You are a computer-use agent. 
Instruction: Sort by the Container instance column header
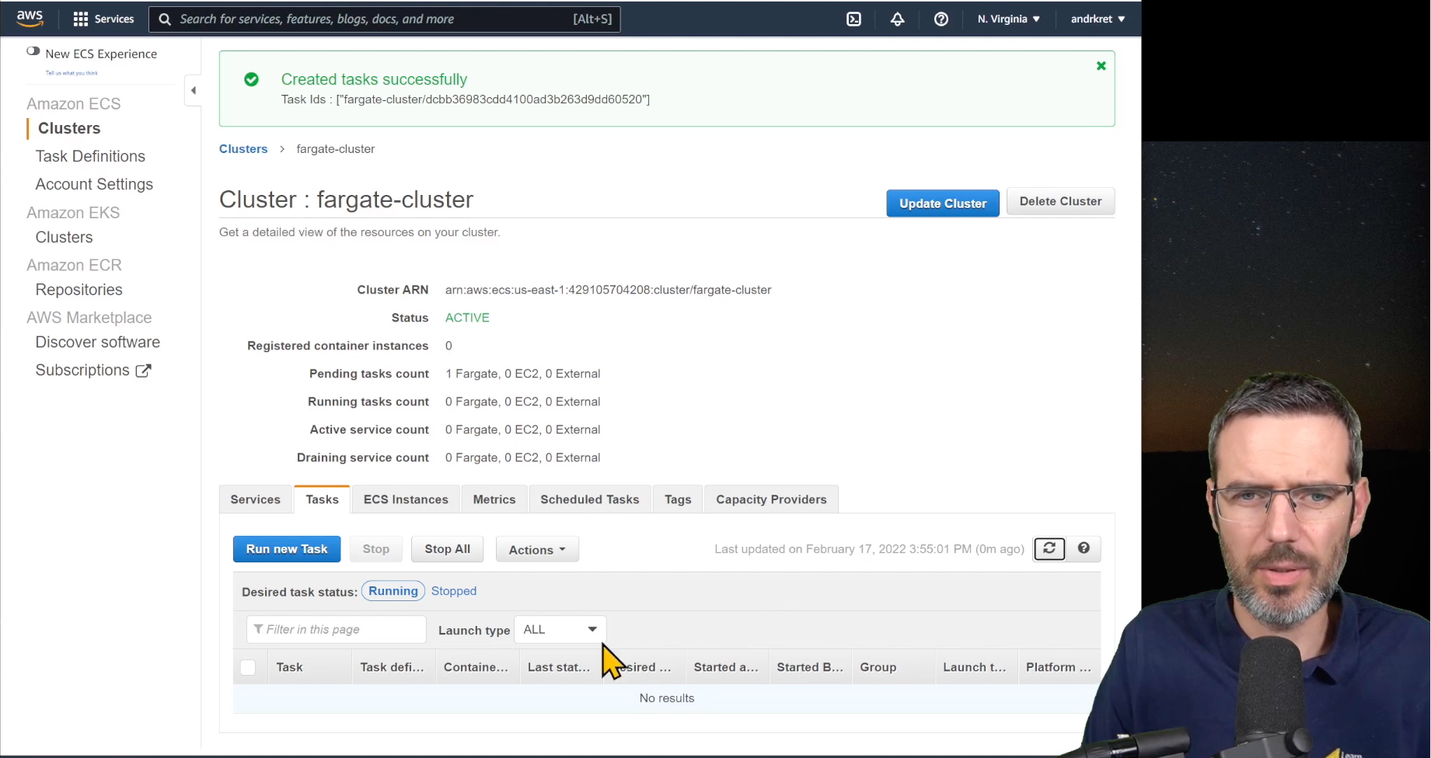[x=476, y=667]
